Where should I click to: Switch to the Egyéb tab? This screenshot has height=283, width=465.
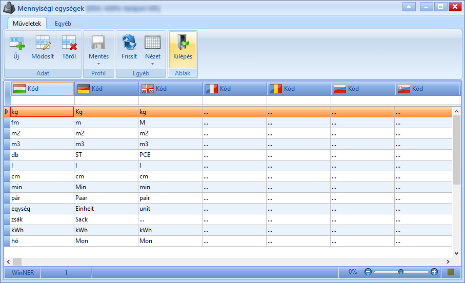click(x=63, y=24)
